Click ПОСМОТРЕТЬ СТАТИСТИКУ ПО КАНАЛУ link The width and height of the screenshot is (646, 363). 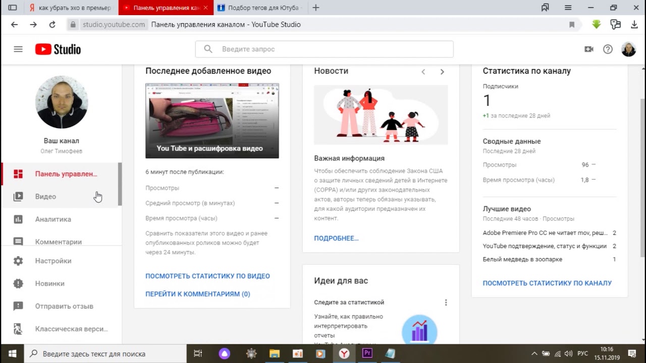pyautogui.click(x=547, y=283)
